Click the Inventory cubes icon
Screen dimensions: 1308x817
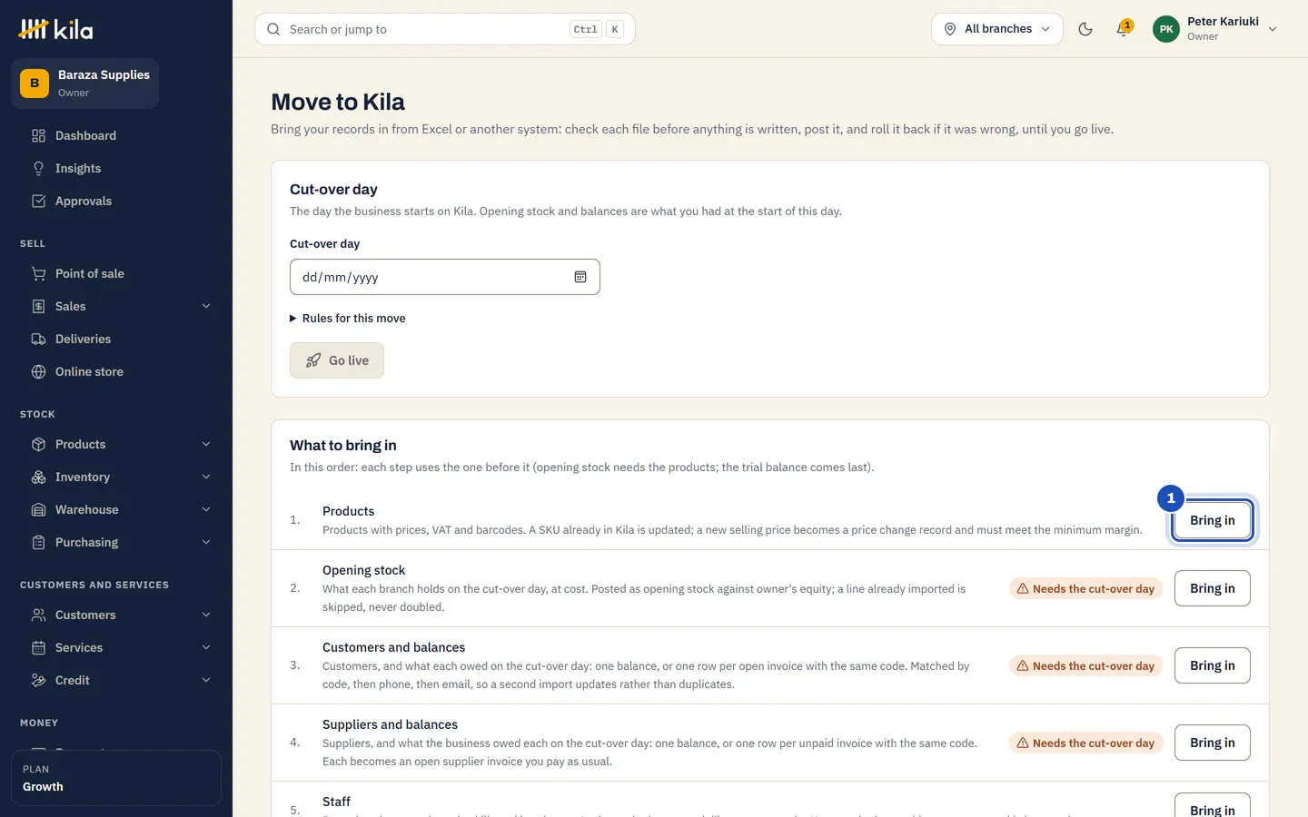click(x=38, y=477)
